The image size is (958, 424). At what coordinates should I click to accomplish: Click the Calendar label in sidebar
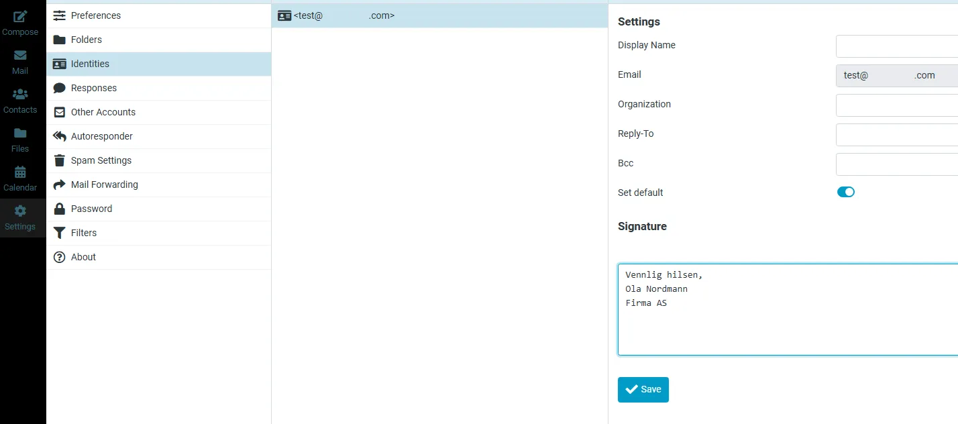(20, 188)
